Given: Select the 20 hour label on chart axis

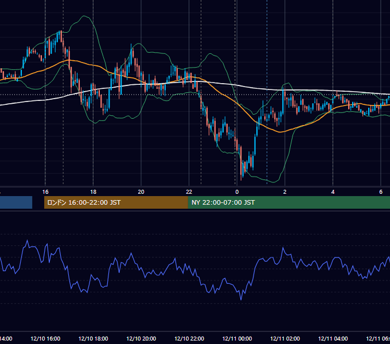Looking at the screenshot, I should [x=141, y=192].
